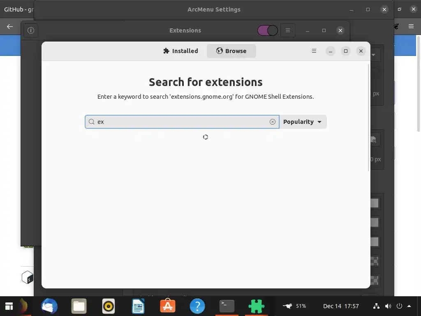The width and height of the screenshot is (421, 316).
Task: Click the magnifier icon in search box
Action: click(92, 122)
